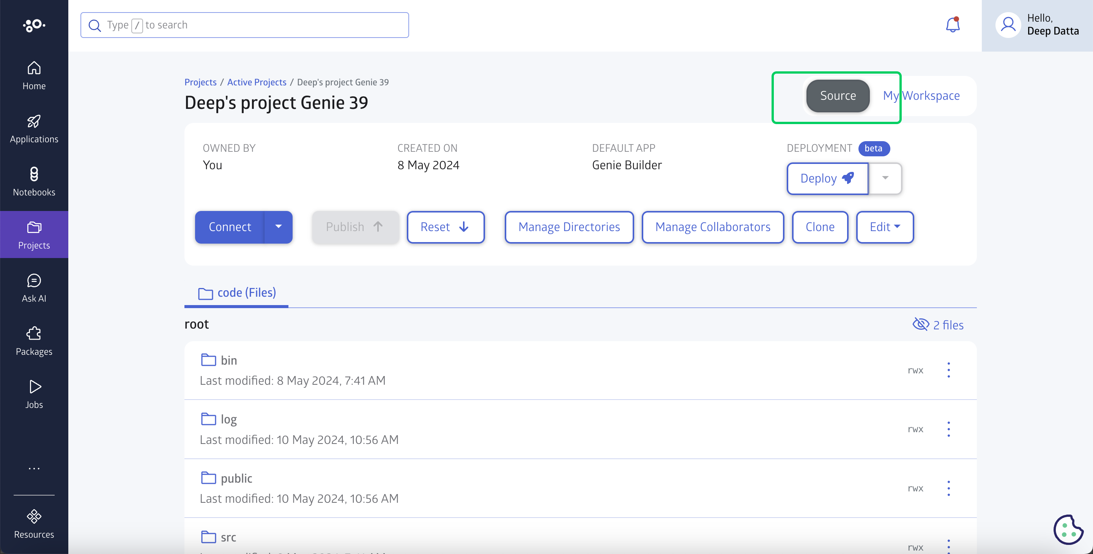1093x554 pixels.
Task: Focus the search input field
Action: pos(244,25)
